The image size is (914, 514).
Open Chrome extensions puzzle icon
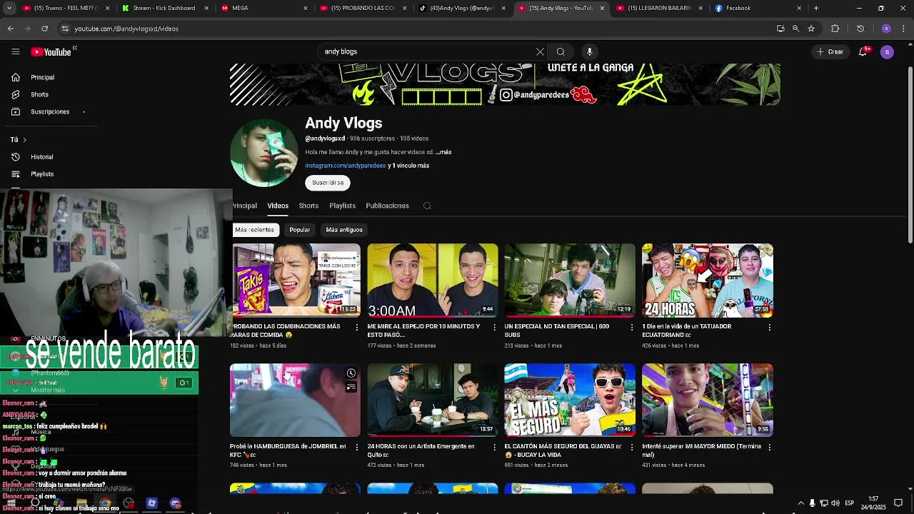click(835, 29)
